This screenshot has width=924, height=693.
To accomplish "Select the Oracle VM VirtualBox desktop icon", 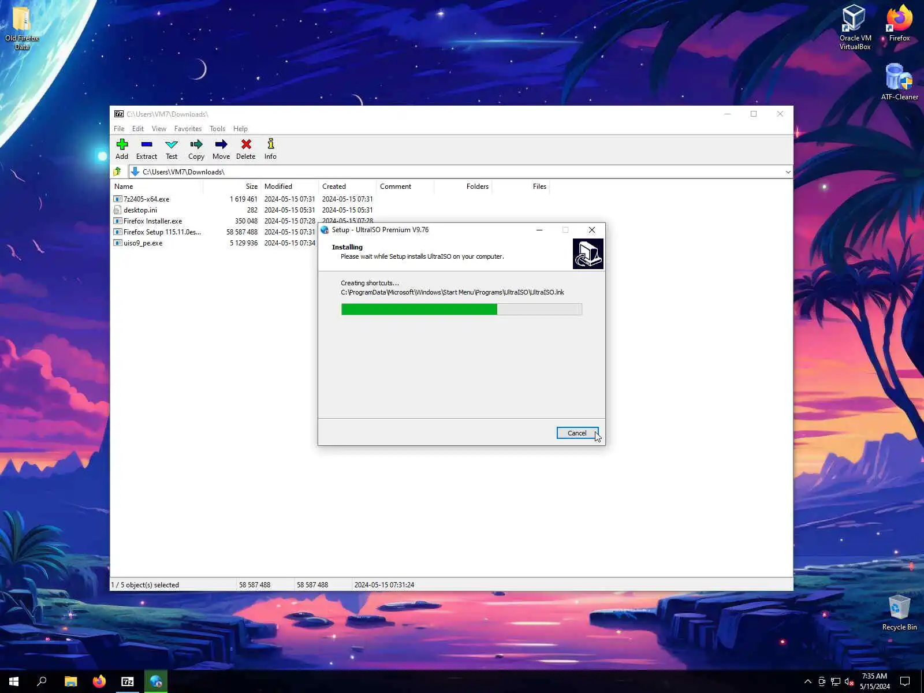I will tap(855, 28).
